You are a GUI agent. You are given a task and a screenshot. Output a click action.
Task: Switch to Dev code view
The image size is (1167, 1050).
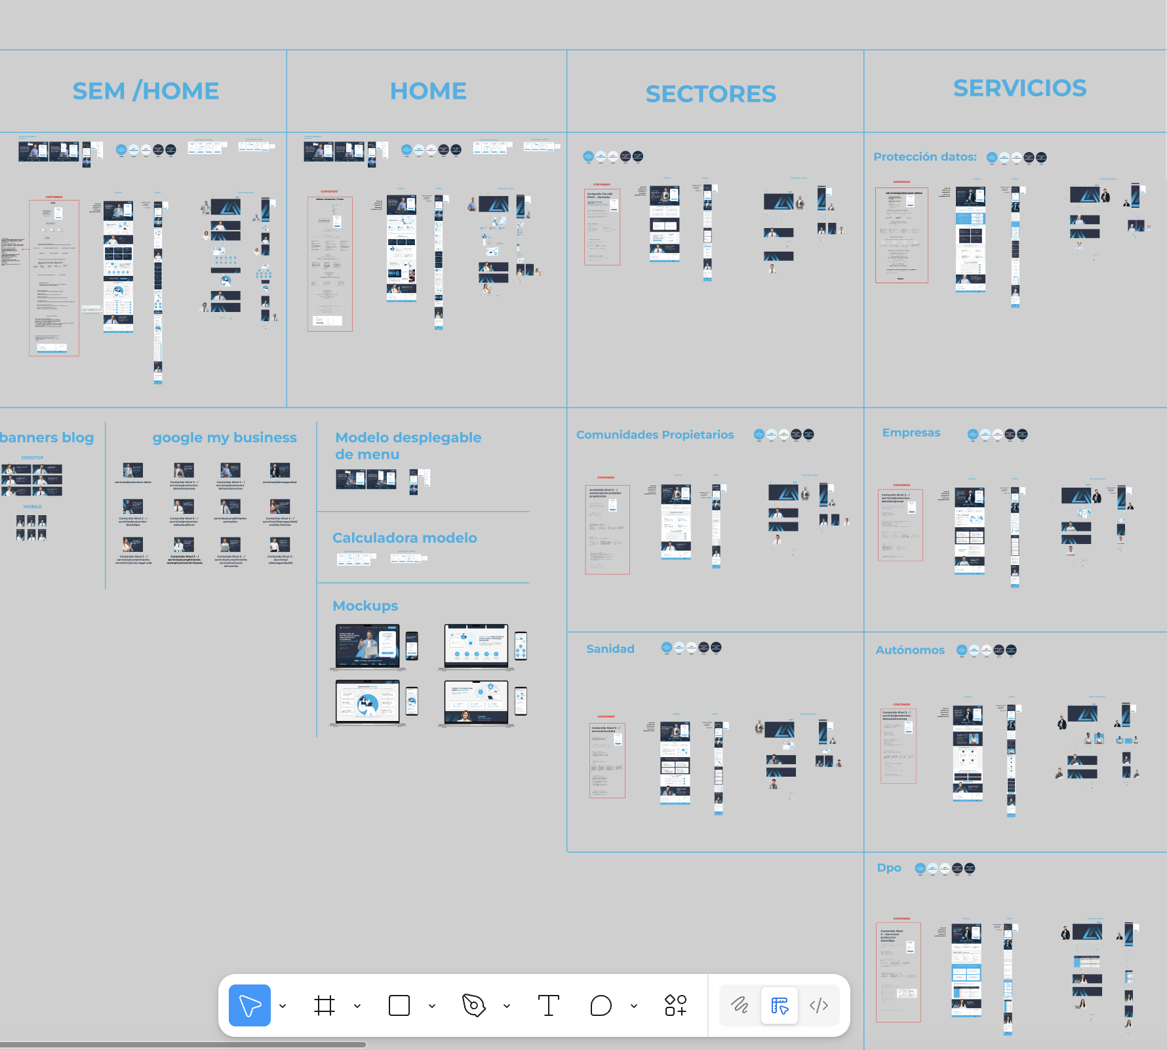coord(819,1005)
